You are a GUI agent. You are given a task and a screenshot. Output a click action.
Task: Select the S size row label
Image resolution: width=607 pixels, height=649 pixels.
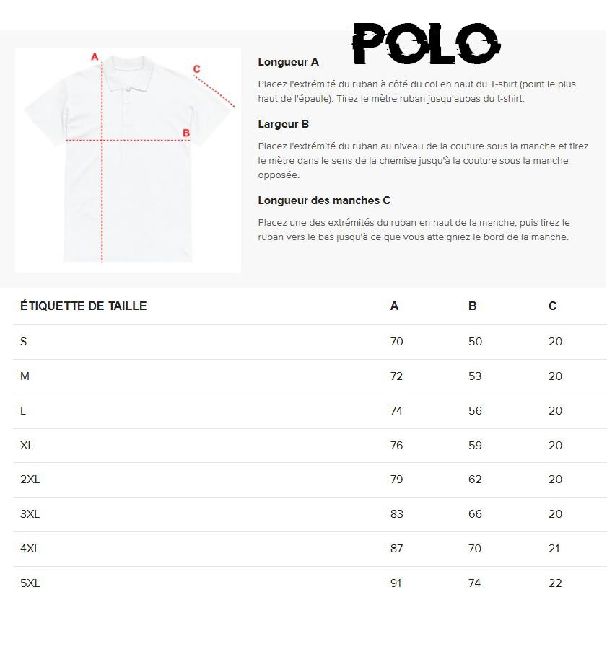click(x=24, y=342)
